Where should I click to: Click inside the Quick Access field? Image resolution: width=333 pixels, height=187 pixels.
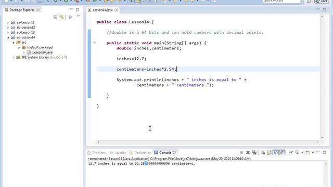coord(281,1)
